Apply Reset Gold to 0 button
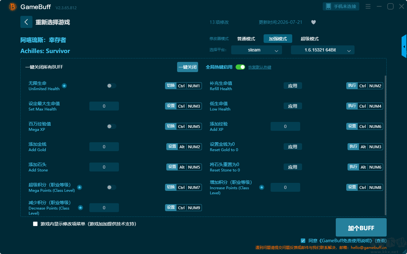 (293, 147)
